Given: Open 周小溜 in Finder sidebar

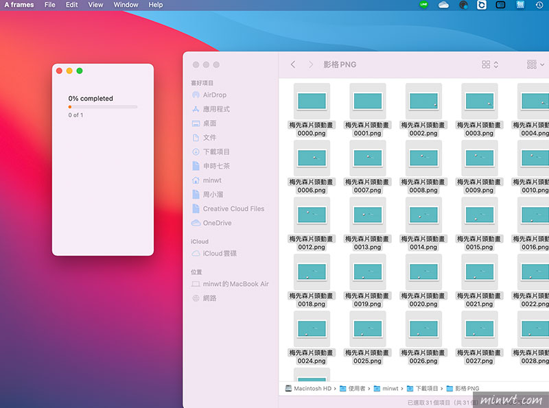Looking at the screenshot, I should point(208,194).
